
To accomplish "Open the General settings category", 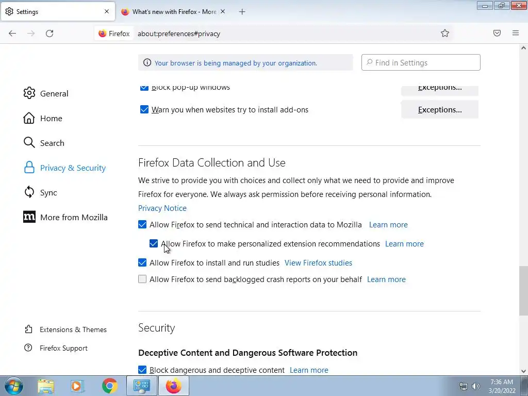I will (54, 93).
